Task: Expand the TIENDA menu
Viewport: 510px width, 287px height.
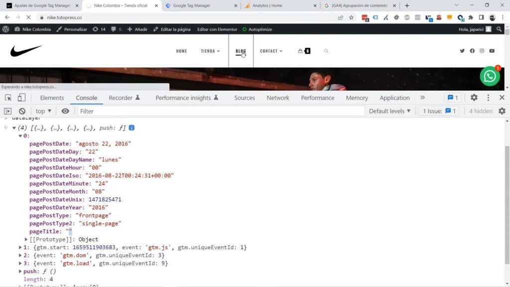Action: coord(211,51)
